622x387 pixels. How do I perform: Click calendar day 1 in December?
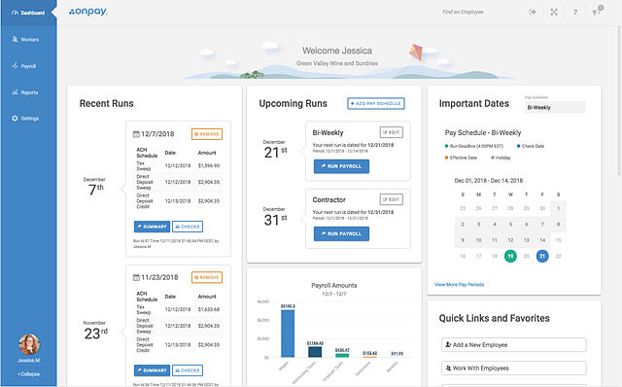click(x=558, y=208)
